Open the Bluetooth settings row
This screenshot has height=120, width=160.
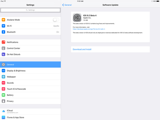pos(30,32)
